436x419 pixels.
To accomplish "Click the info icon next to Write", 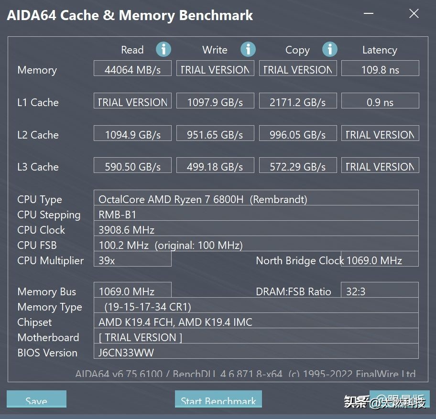I will [248, 49].
